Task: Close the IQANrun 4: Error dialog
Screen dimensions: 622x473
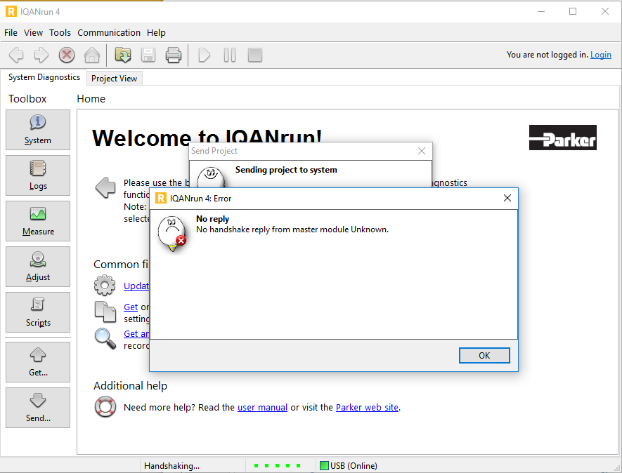Action: coord(507,198)
